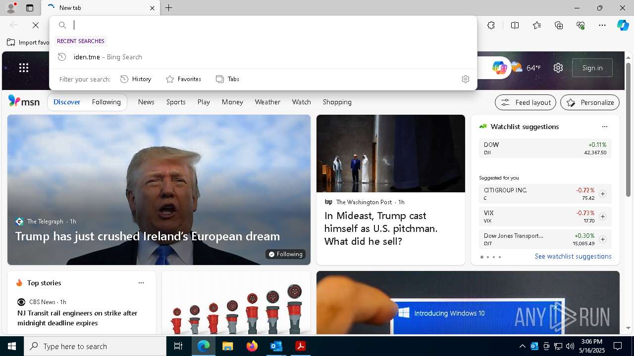Viewport: 634px width, 356px height.
Task: Open Feed layout options
Action: point(526,102)
